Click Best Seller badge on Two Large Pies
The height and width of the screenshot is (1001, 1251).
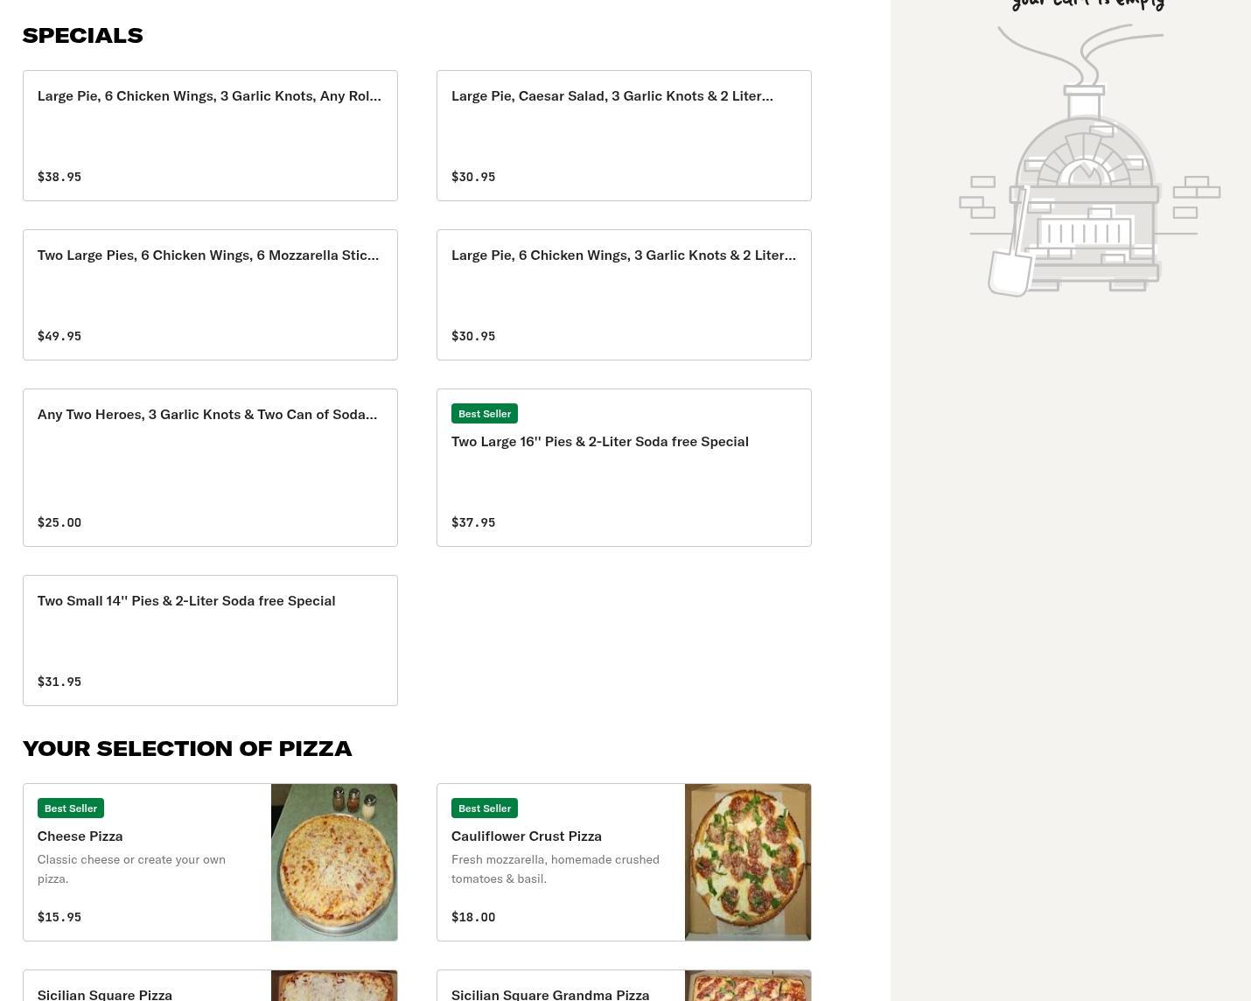[485, 413]
